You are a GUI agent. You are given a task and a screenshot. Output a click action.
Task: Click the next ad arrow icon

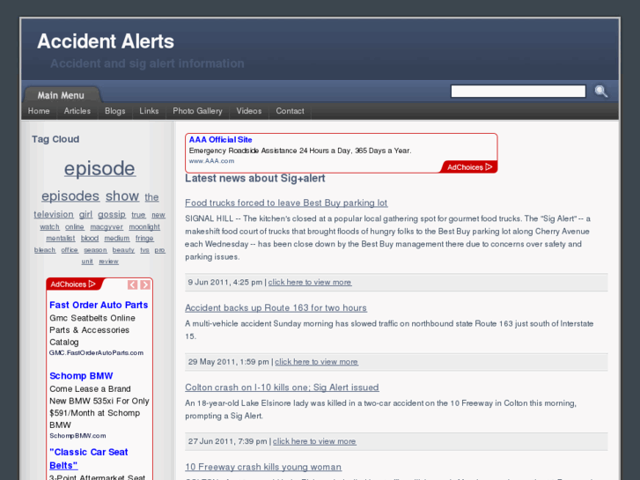tap(145, 284)
